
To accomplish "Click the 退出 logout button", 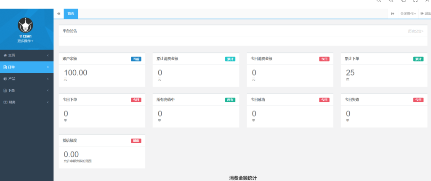I will point(426,13).
